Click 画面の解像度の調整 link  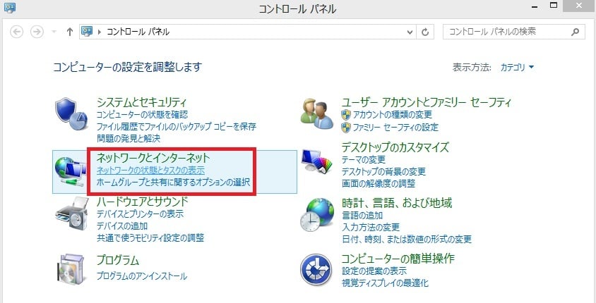point(379,184)
